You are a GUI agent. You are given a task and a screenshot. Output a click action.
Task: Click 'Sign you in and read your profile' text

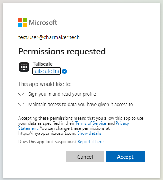[62, 94]
